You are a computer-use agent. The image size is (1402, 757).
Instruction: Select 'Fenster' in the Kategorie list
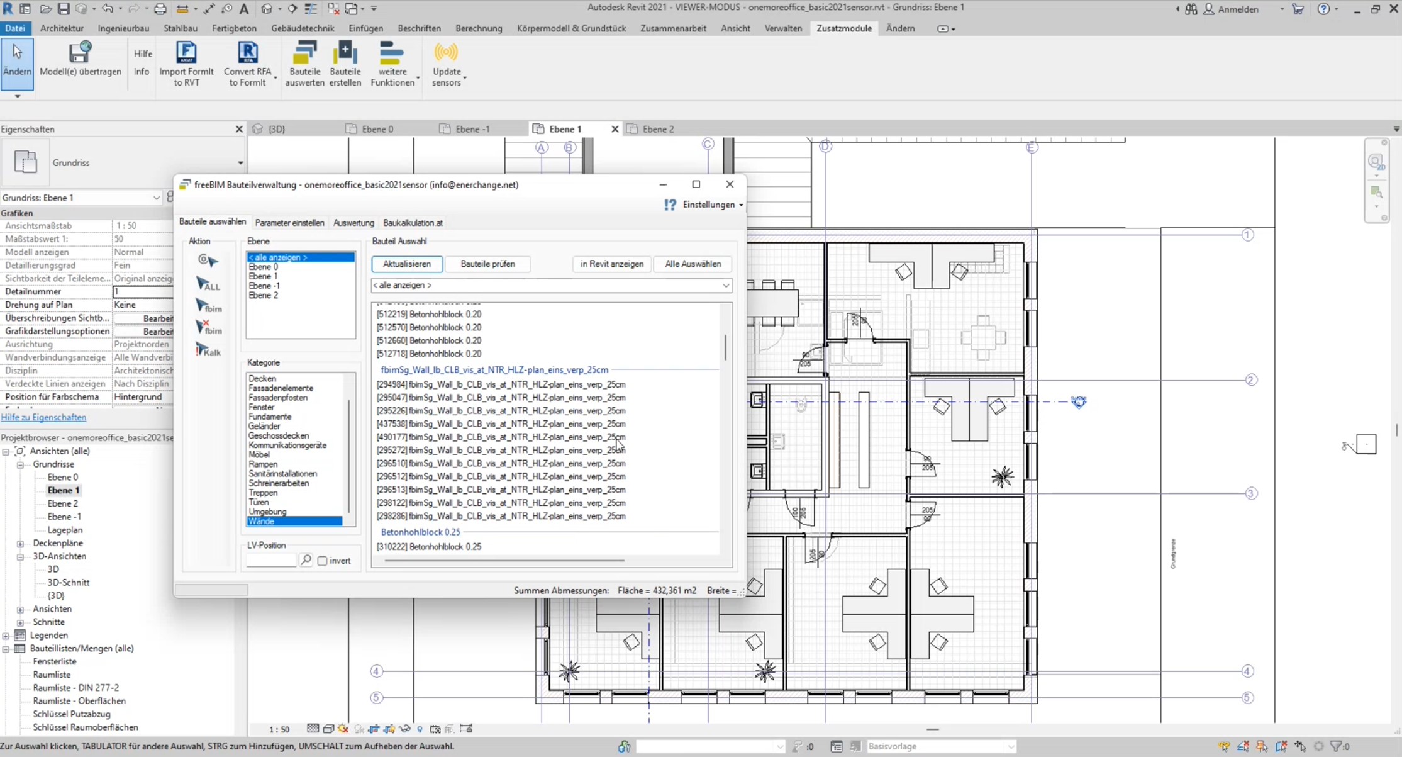pos(261,407)
